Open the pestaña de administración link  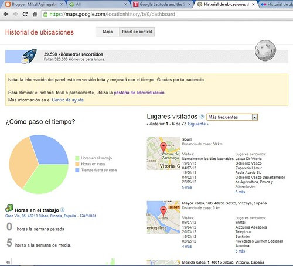point(139,93)
